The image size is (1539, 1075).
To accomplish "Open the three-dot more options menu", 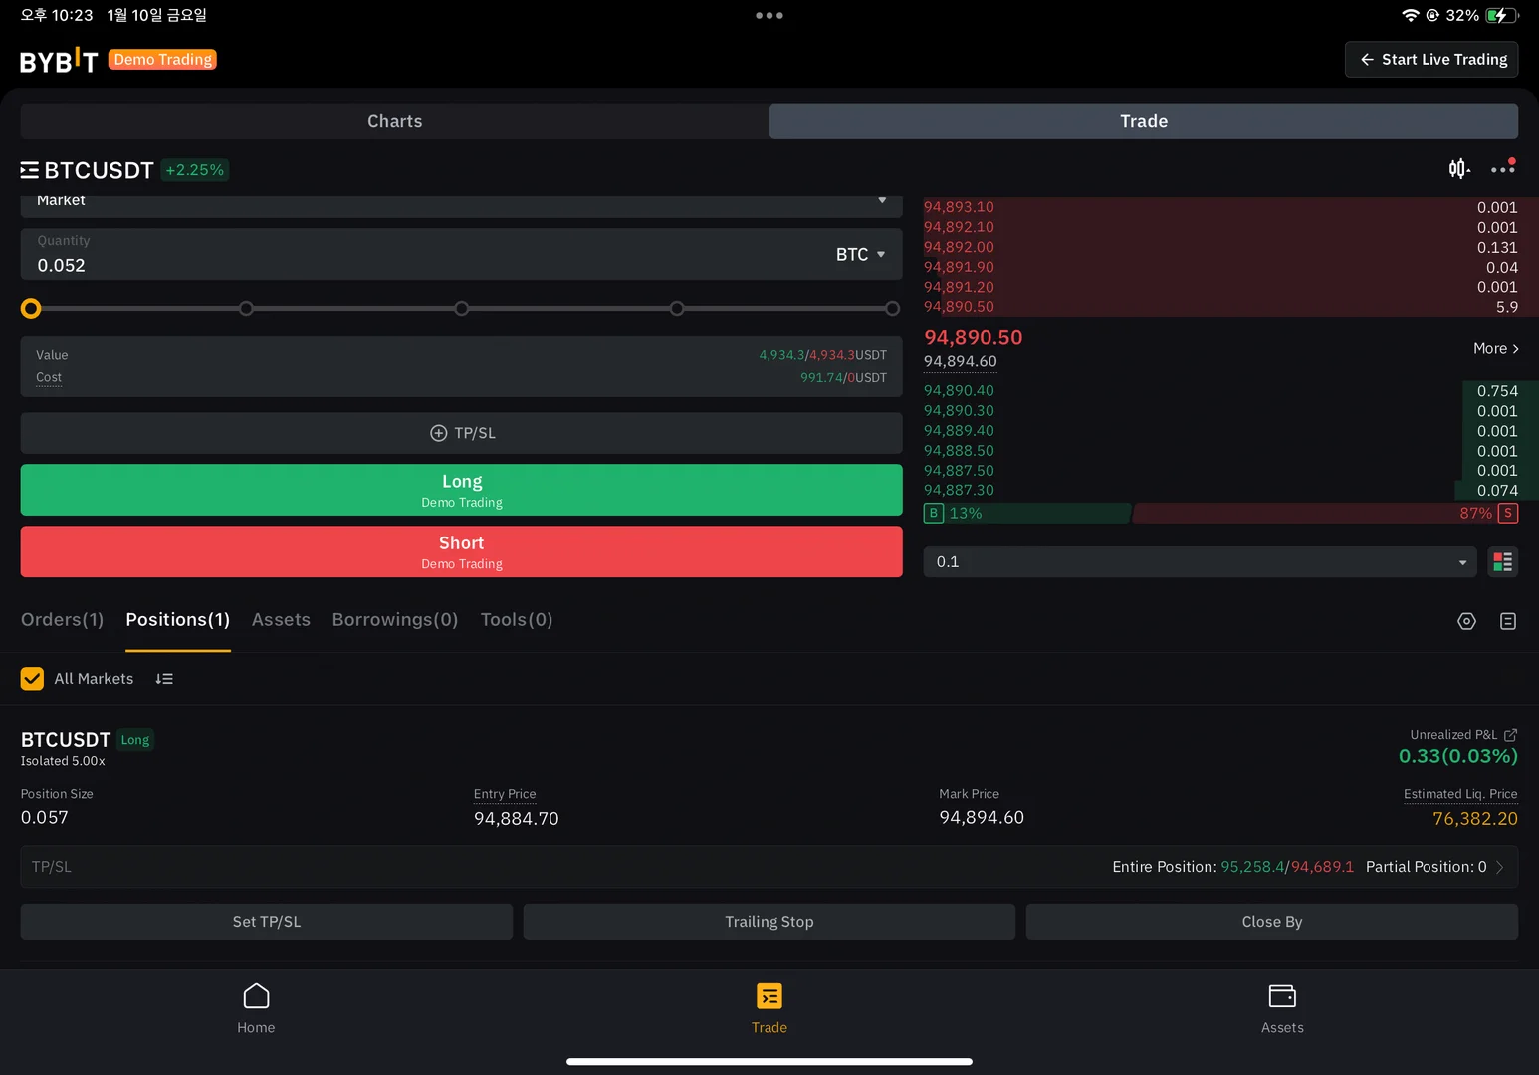I will coord(1502,169).
